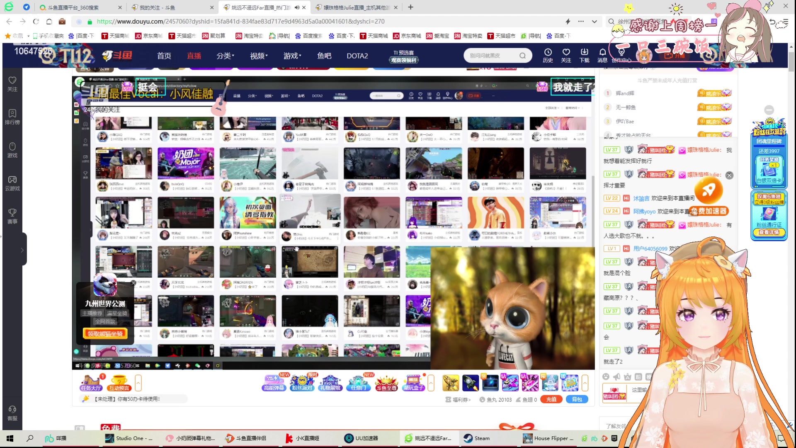Expand the panel beside 互动预言 with the up arrow
The height and width of the screenshot is (448, 796).
pyautogui.click(x=138, y=383)
